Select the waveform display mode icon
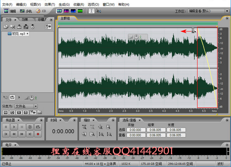 pos(59,11)
